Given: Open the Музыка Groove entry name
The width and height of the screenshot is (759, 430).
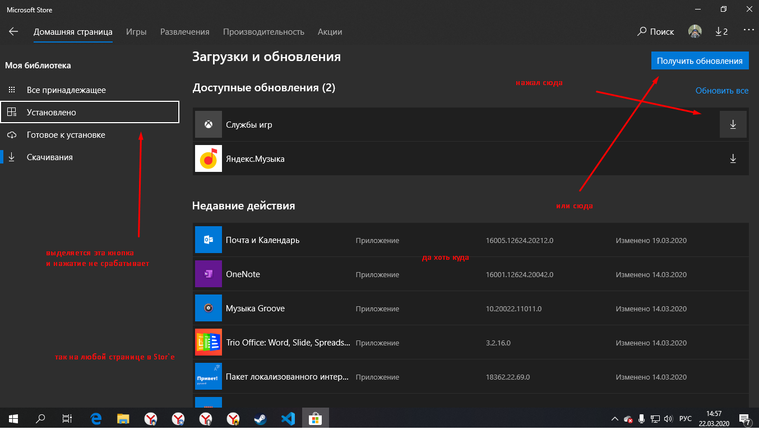Looking at the screenshot, I should 255,309.
